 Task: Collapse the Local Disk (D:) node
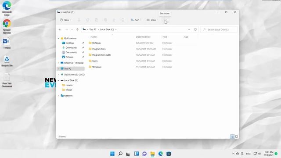pyautogui.click(x=58, y=80)
